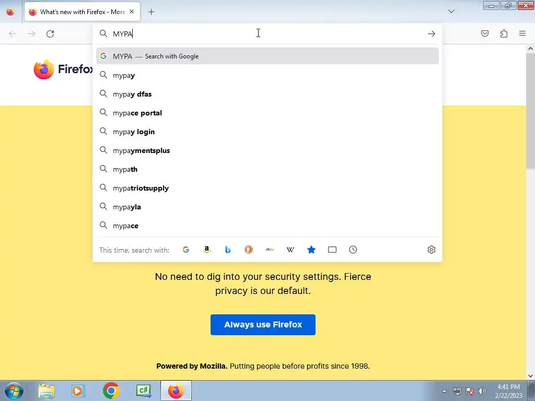Screen dimensions: 535x401
Task: Pick the mypace suggestion
Action: (x=267, y=226)
